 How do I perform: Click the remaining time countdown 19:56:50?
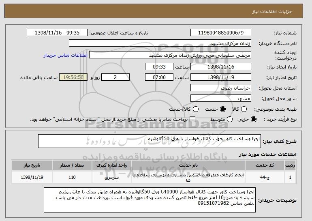(73, 77)
